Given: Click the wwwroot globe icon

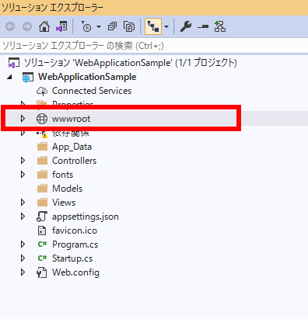Looking at the screenshot, I should (x=42, y=119).
